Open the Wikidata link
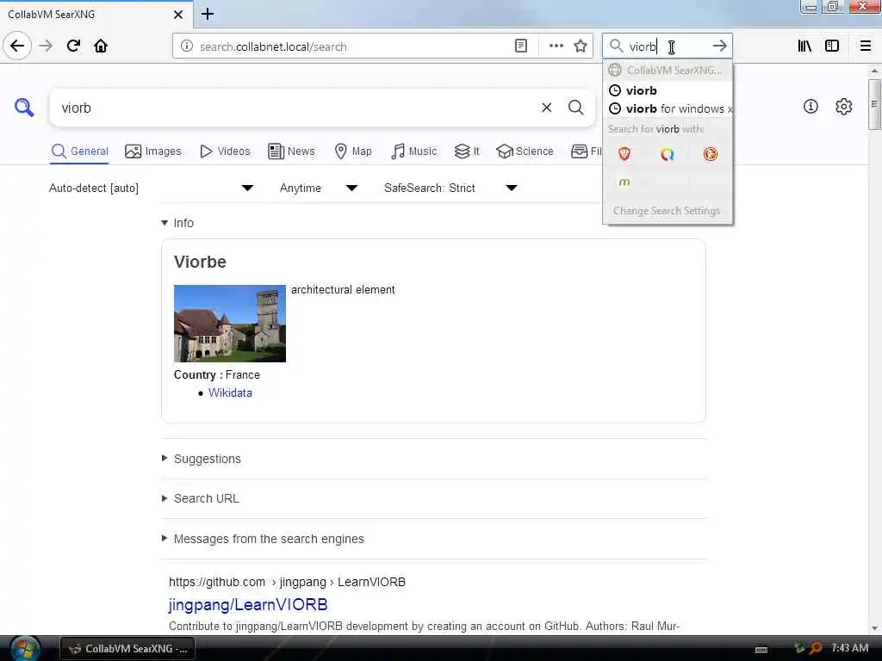Viewport: 882px width, 661px height. coord(230,392)
